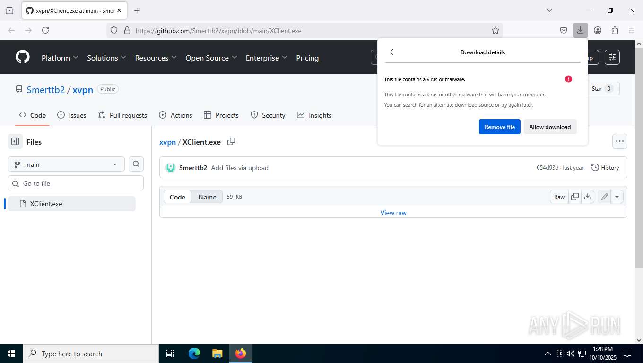Image resolution: width=643 pixels, height=363 pixels.
Task: Go back in download details panel
Action: [391, 52]
